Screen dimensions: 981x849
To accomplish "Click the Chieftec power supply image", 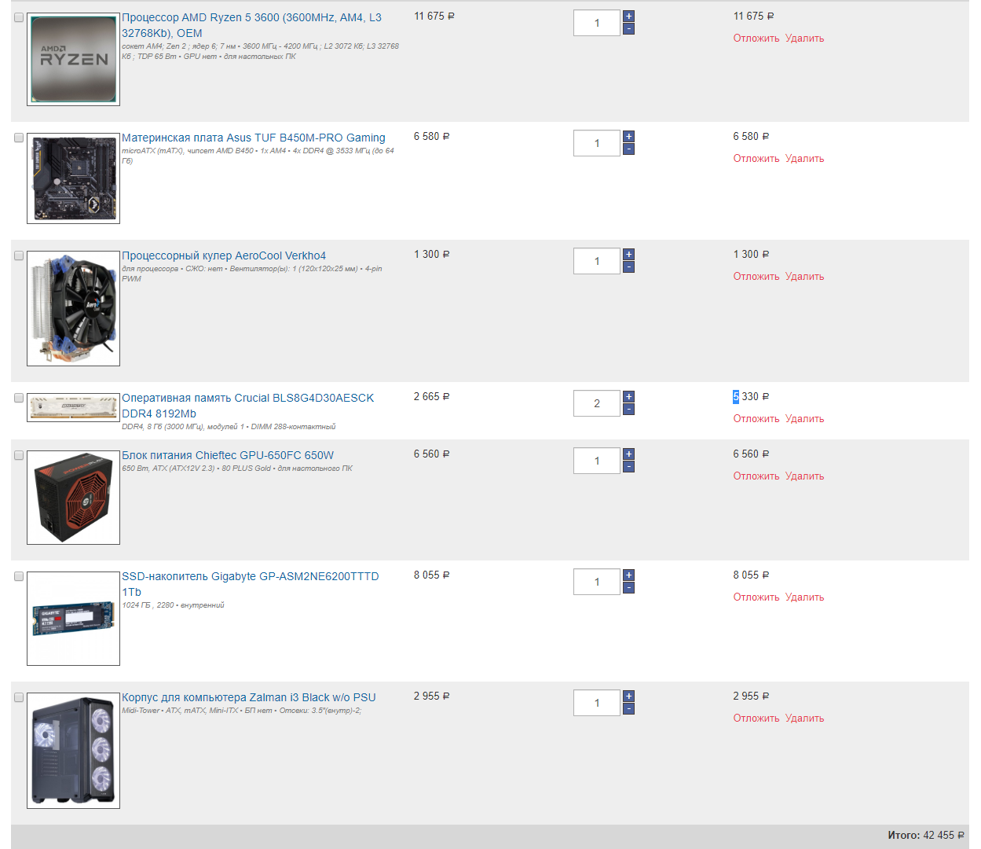I will pyautogui.click(x=73, y=498).
